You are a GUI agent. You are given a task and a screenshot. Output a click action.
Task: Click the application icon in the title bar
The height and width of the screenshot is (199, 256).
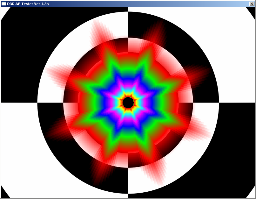click(x=4, y=4)
